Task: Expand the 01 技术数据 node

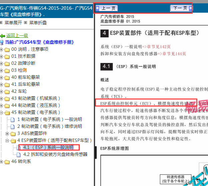Action: [1, 56]
